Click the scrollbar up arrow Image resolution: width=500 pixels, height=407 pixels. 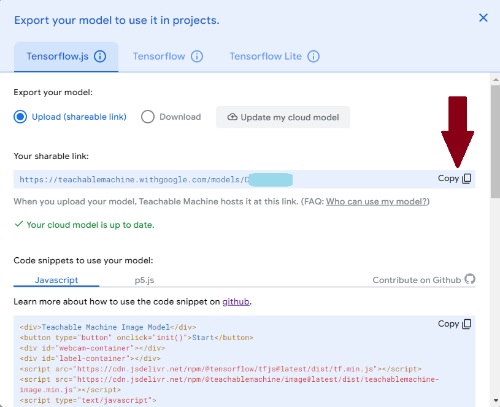click(495, 79)
